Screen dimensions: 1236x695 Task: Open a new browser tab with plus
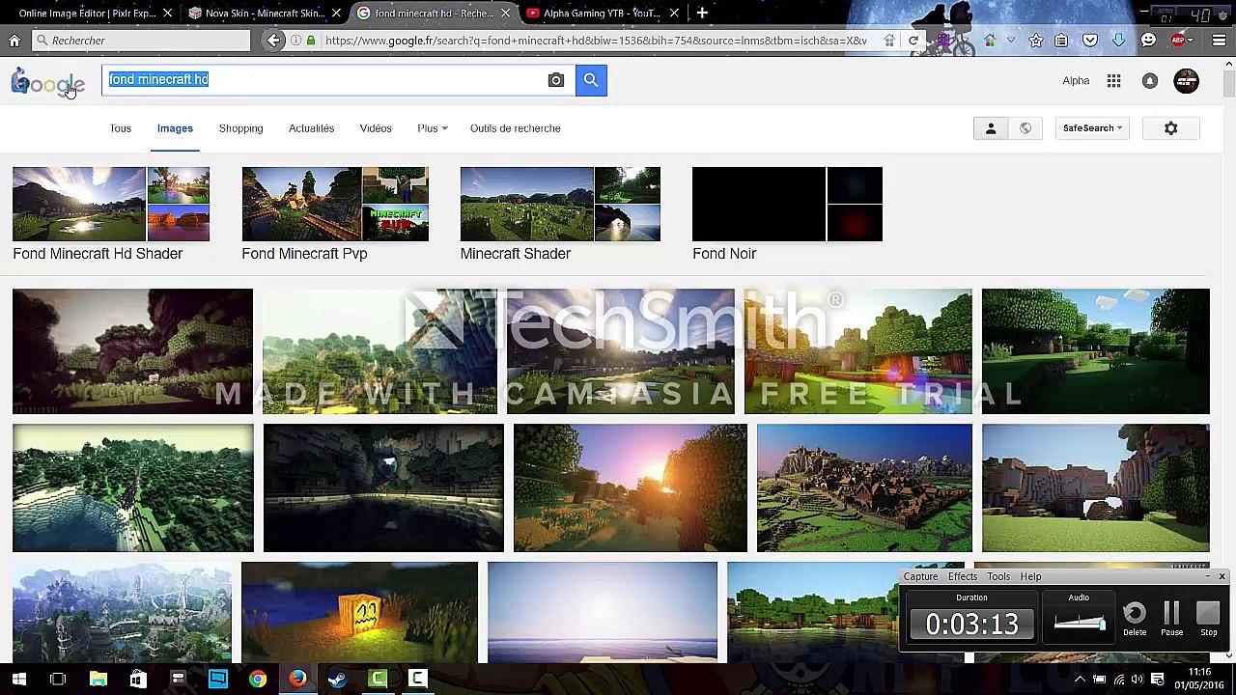pyautogui.click(x=702, y=14)
